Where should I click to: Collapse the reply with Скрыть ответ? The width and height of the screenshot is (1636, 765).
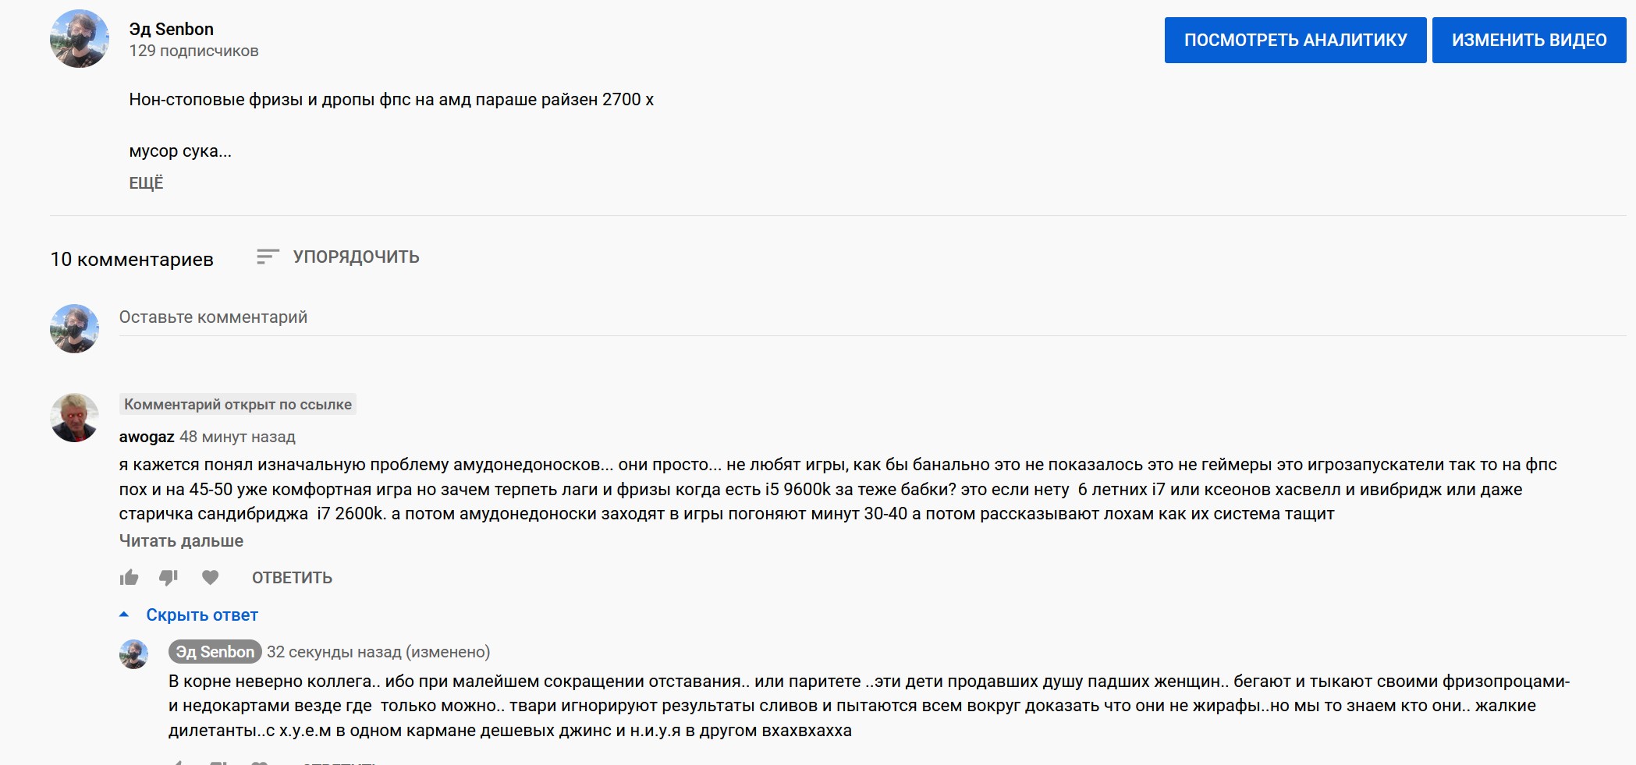pos(201,615)
